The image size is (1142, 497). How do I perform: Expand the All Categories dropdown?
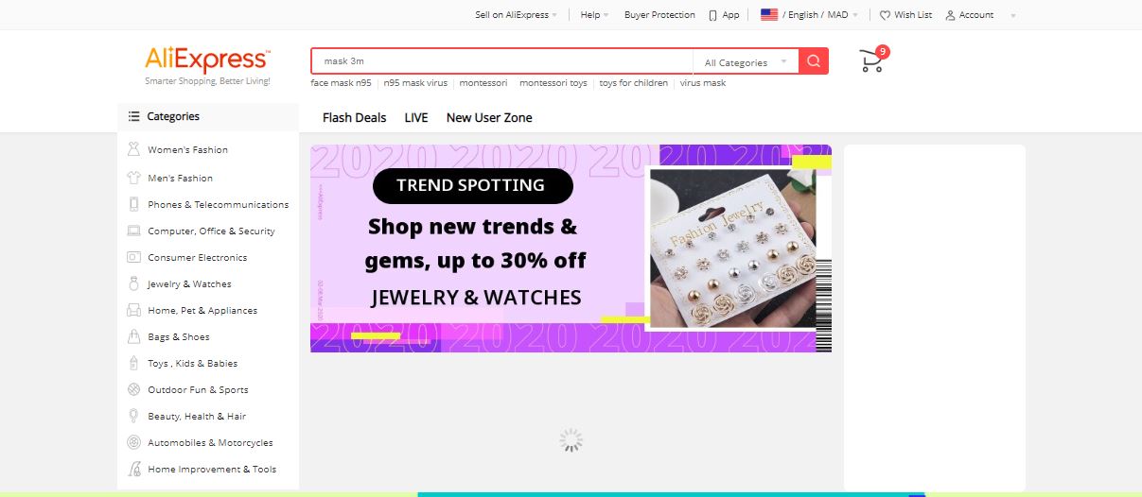click(746, 62)
